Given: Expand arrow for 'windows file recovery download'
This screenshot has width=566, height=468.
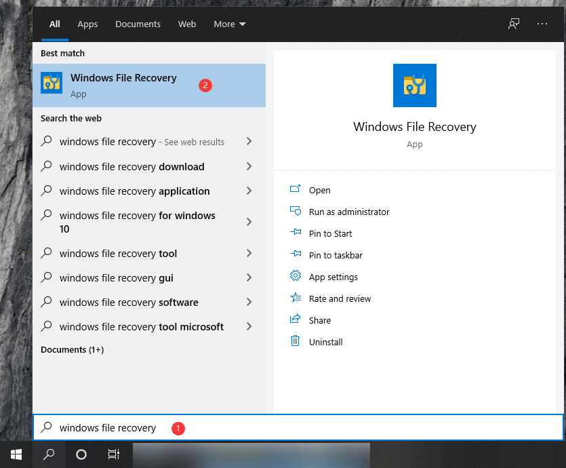Looking at the screenshot, I should point(249,166).
